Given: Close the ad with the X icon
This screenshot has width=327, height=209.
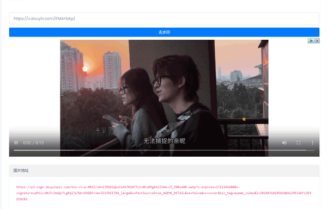Looking at the screenshot, I should (317, 41).
